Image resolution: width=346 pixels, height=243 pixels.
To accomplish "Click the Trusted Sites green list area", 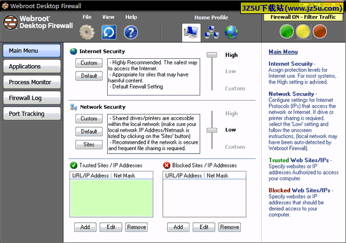I will 112,198.
